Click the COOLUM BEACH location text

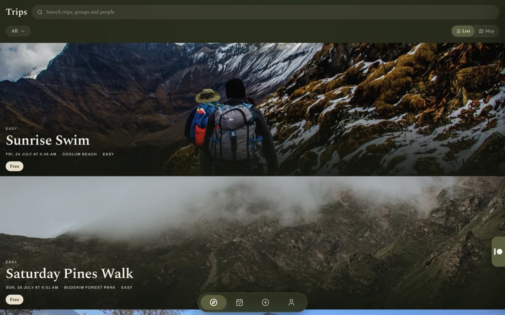79,154
